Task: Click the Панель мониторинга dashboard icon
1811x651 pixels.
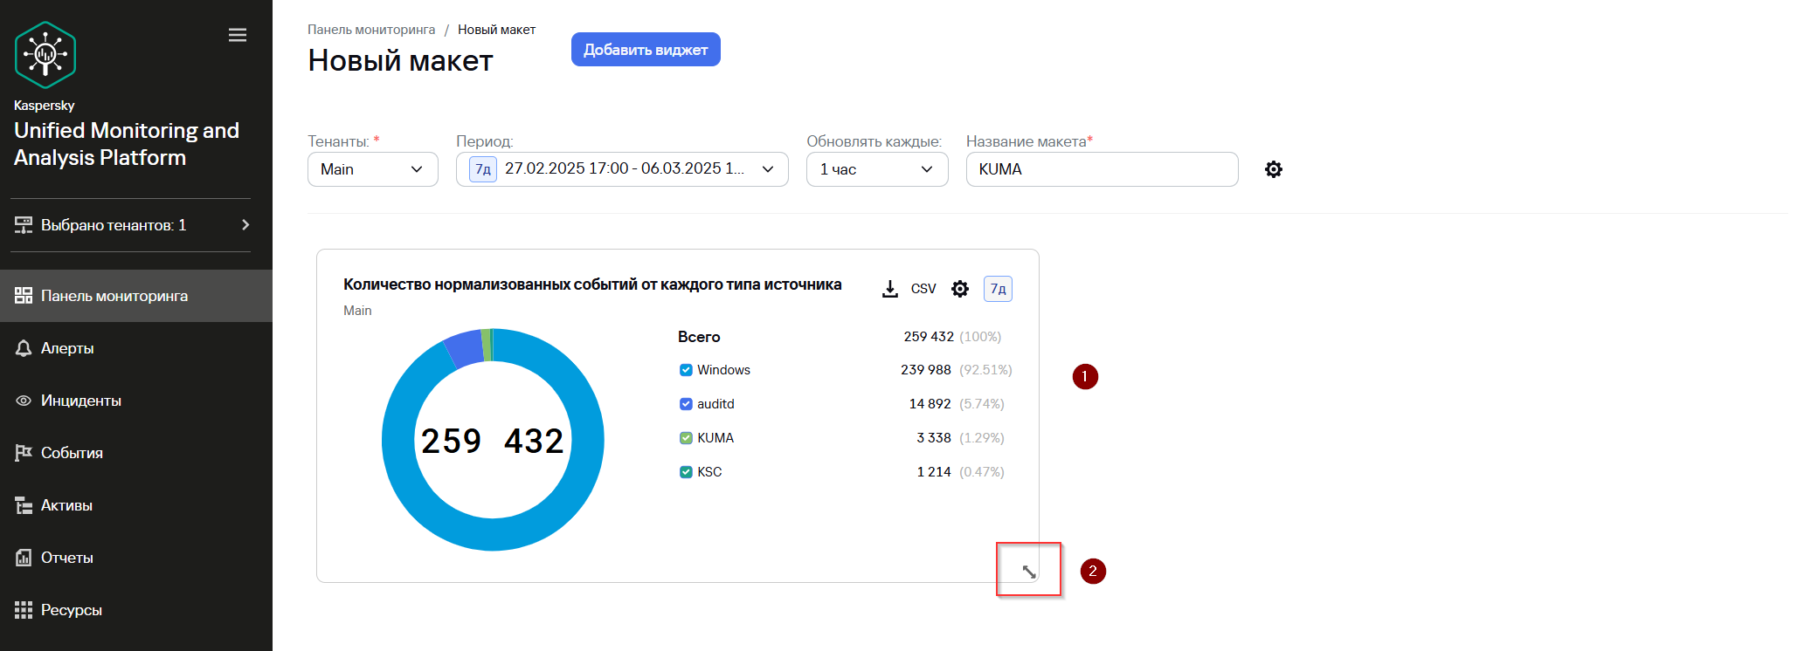Action: tap(24, 296)
